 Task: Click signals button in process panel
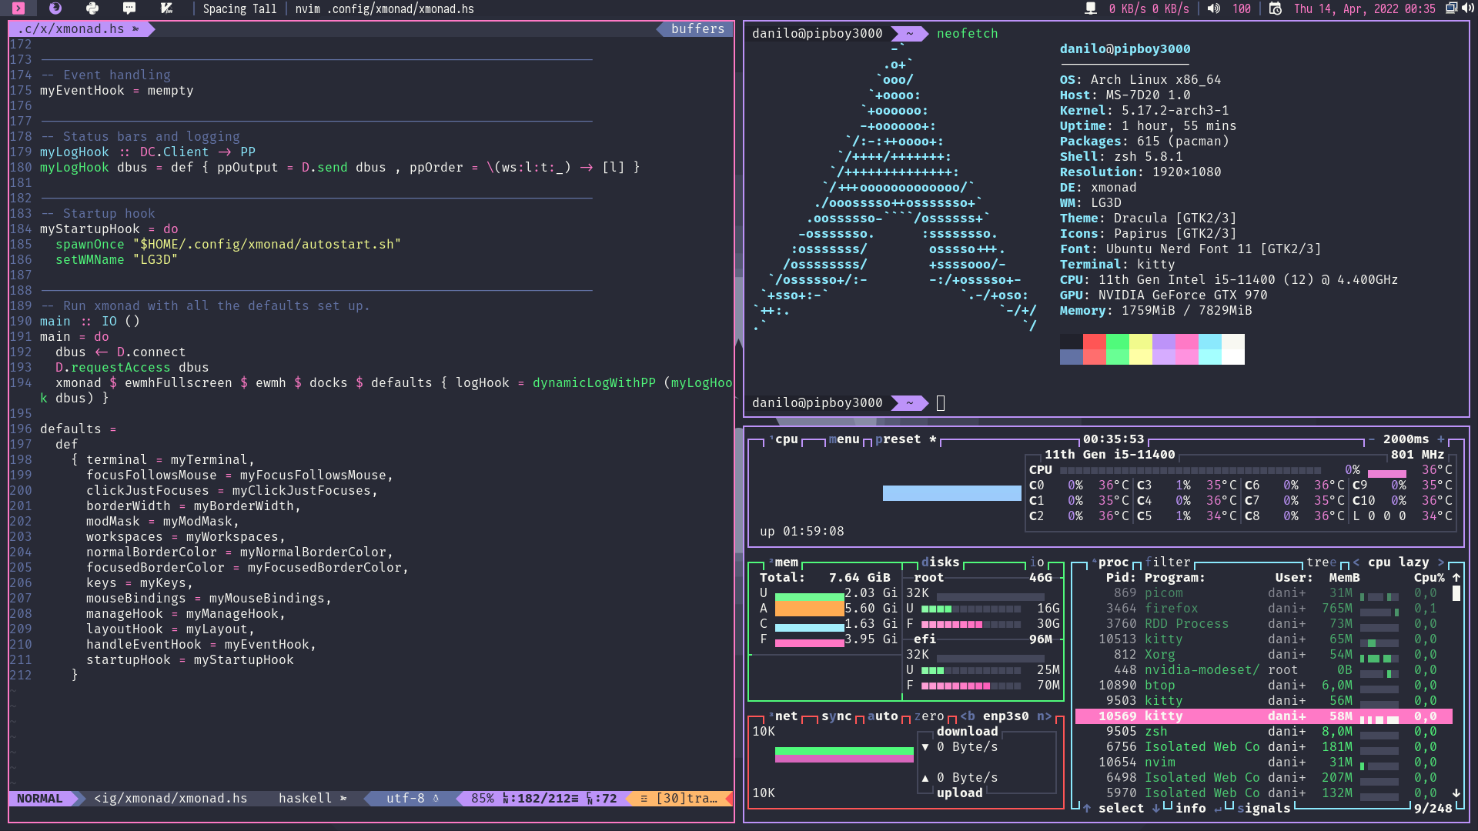[1263, 809]
